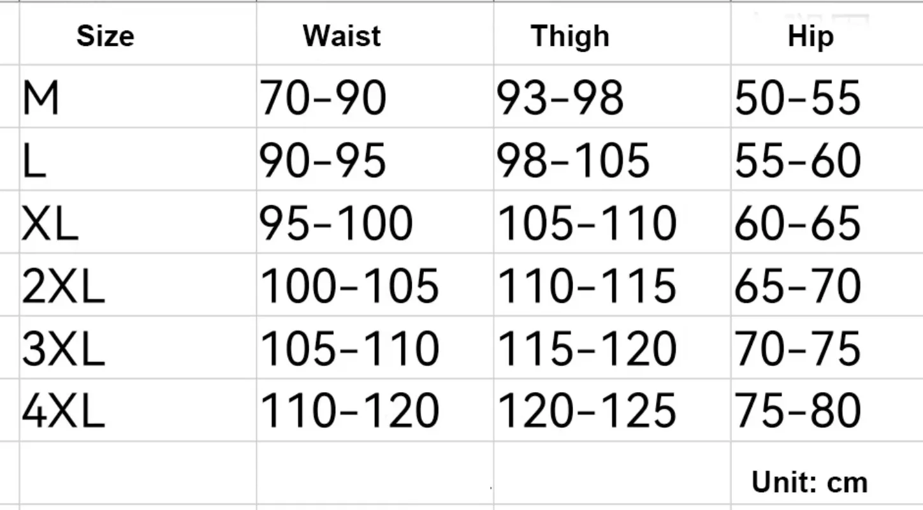Select the Waist column header cell
923x510 pixels.
pos(375,34)
